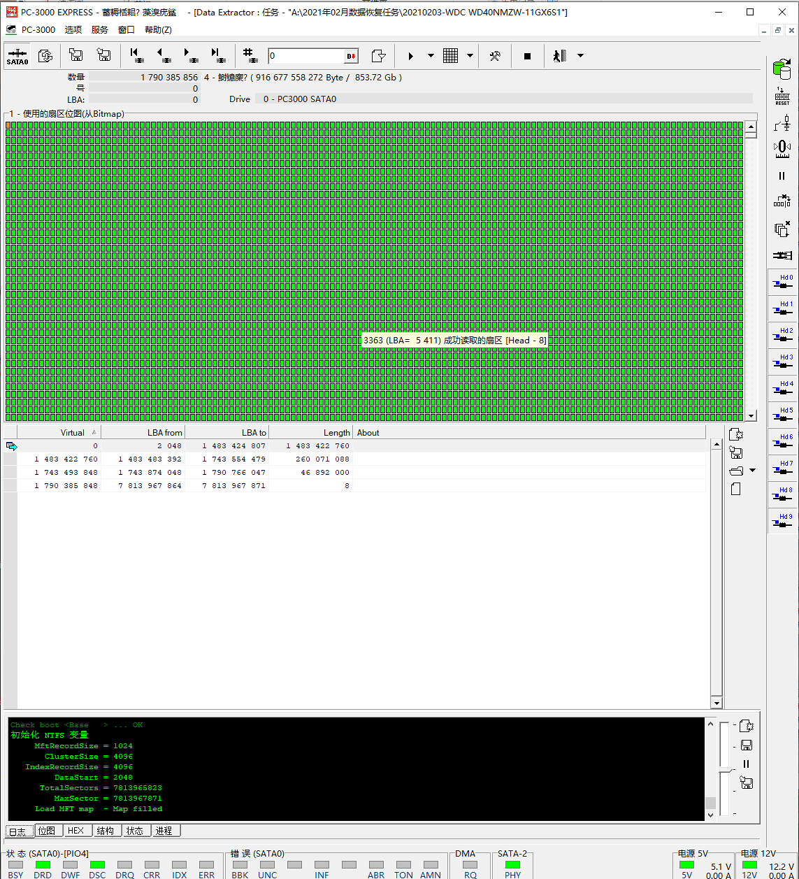799x879 pixels.
Task: Toggle the Hd 0 head button
Action: (x=782, y=282)
